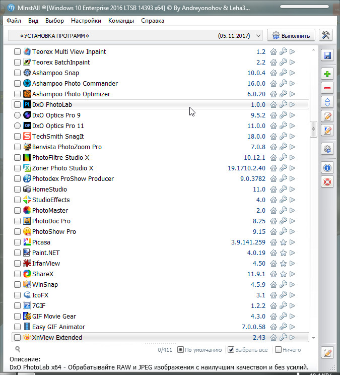Open the 'УСТАНОВКА ПРОГРАММ' profile dropdown

(135, 36)
